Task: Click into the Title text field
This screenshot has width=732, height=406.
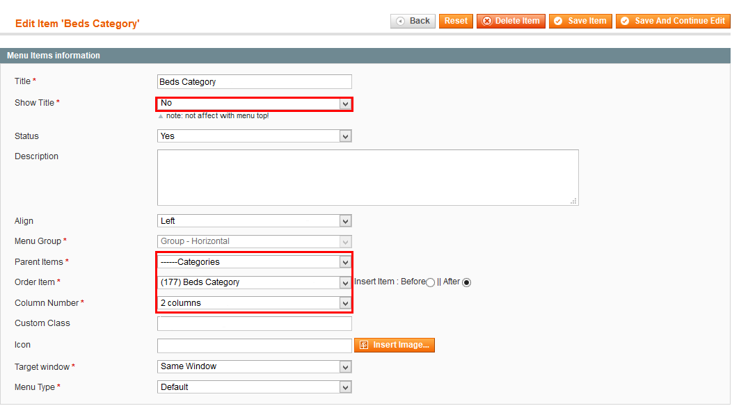Action: 255,81
